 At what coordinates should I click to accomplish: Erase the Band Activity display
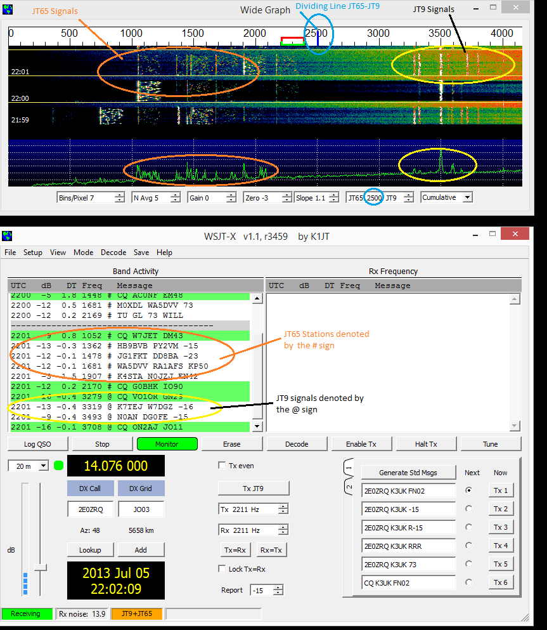231,443
